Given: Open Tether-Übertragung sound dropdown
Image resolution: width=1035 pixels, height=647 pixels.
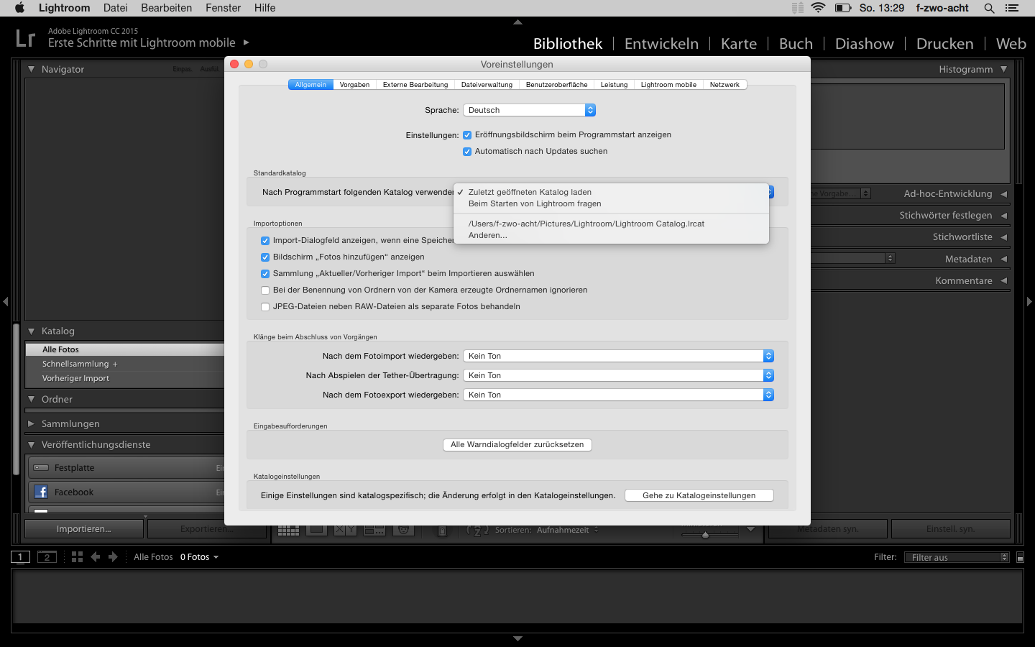Looking at the screenshot, I should click(x=618, y=375).
